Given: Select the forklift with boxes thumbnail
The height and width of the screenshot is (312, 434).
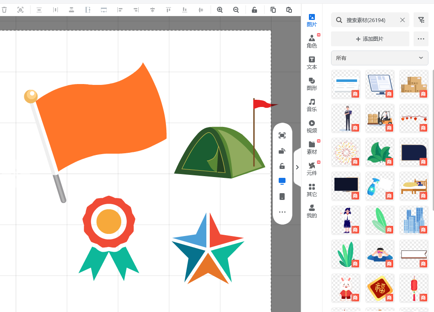Looking at the screenshot, I should click(x=380, y=118).
